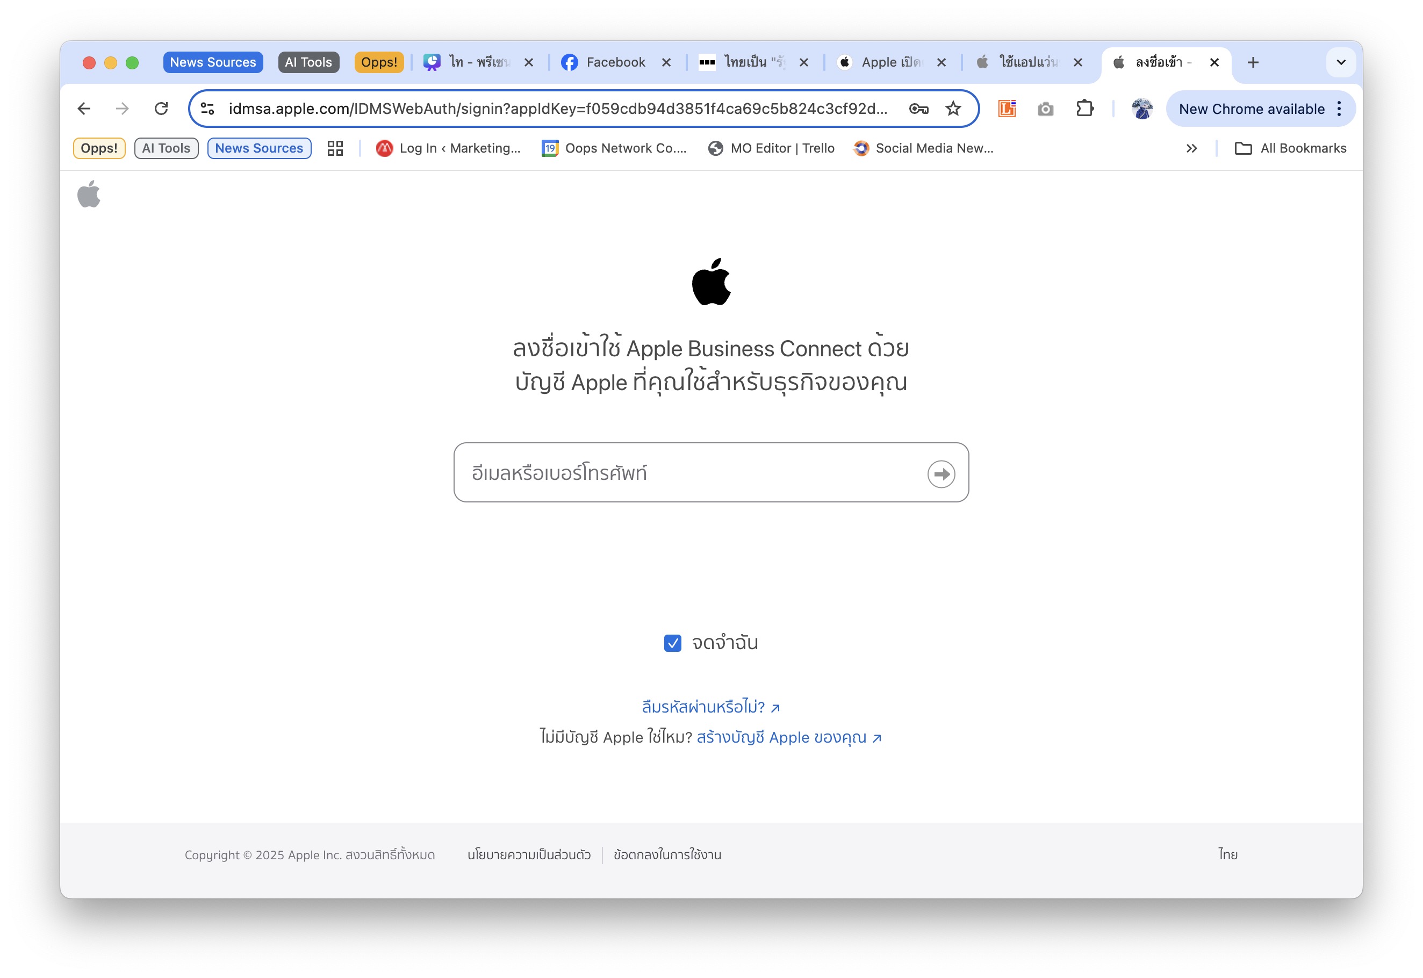
Task: Bookmark this page with the star icon
Action: point(953,109)
